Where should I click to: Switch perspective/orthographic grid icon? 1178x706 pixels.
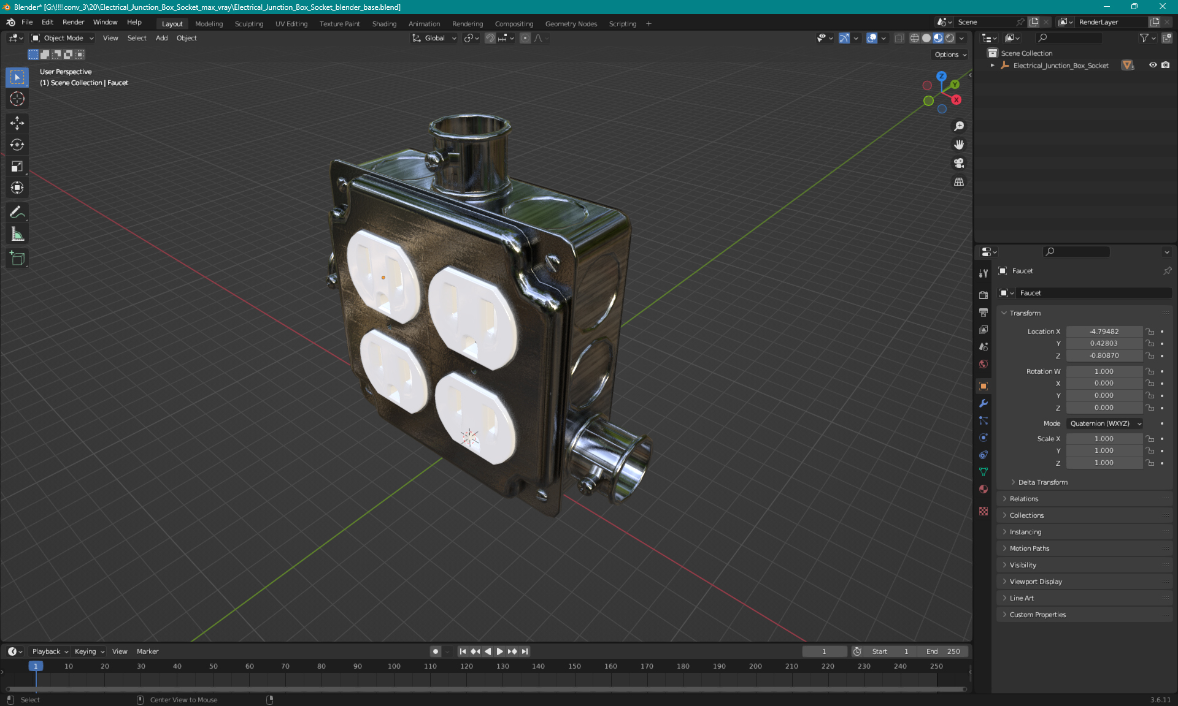pos(959,182)
